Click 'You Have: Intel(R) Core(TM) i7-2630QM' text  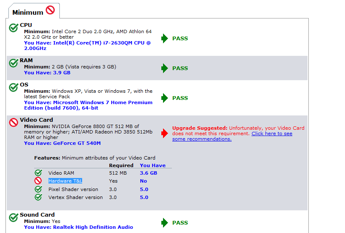tap(87, 46)
